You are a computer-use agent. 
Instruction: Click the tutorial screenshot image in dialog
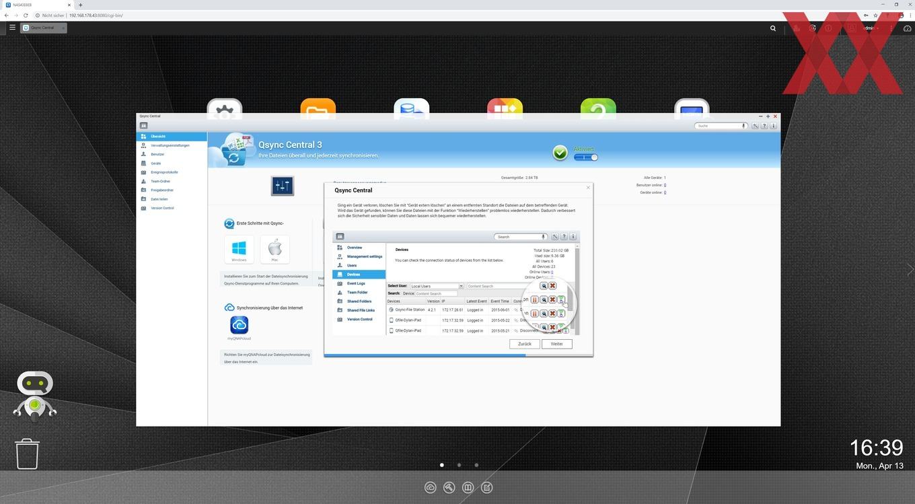click(x=456, y=283)
